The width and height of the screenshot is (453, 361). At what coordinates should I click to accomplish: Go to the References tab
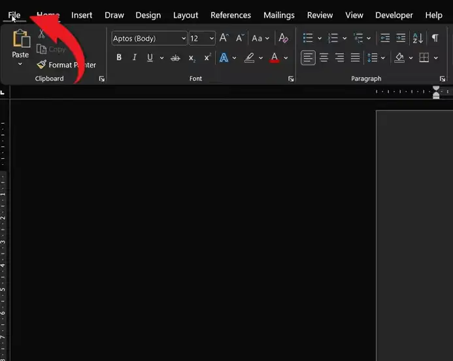(231, 15)
